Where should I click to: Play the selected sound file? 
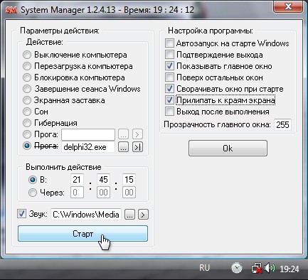pos(143,215)
